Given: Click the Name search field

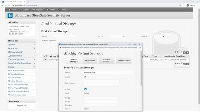Looking at the screenshot, I should pos(65,36).
